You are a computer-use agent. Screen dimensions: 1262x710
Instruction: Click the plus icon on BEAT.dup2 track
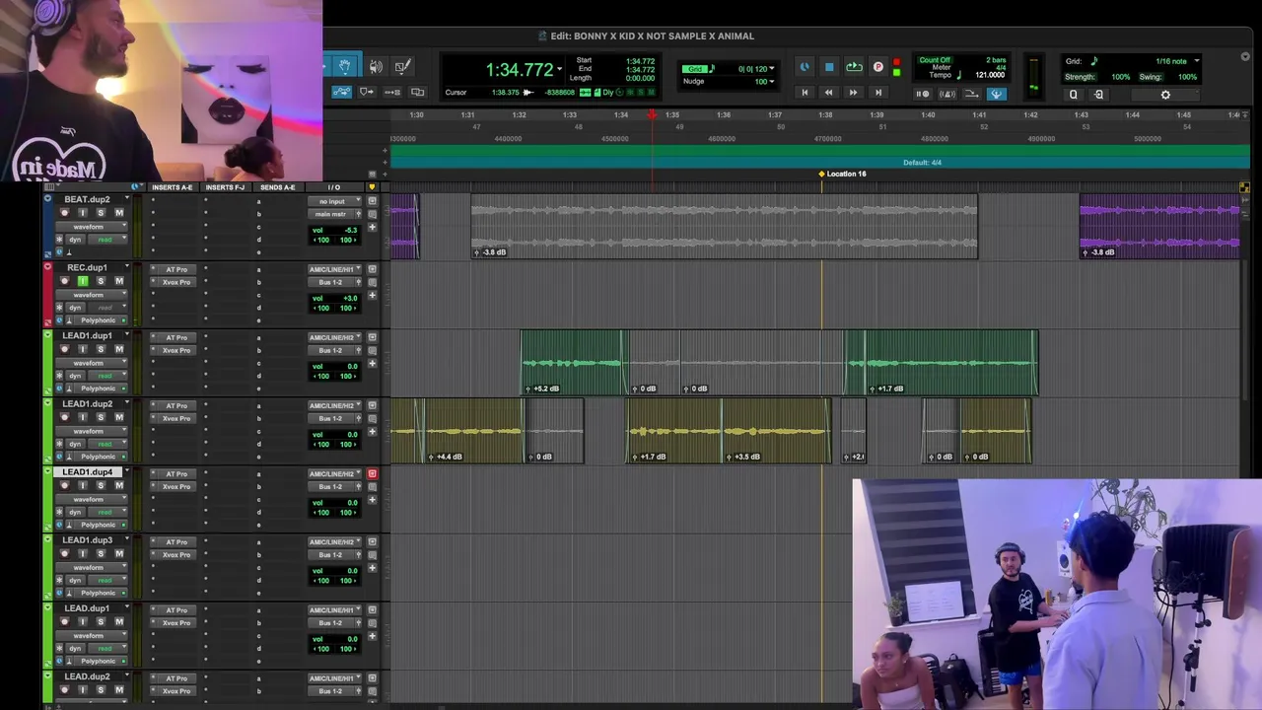pos(372,228)
